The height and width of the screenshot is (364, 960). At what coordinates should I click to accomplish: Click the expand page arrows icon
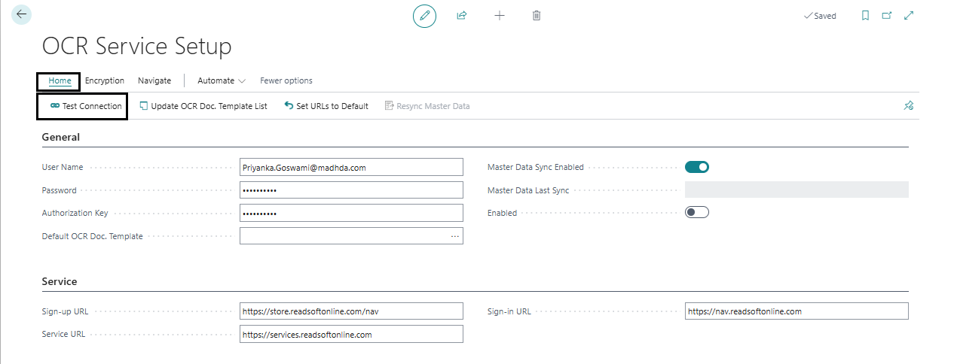point(909,15)
